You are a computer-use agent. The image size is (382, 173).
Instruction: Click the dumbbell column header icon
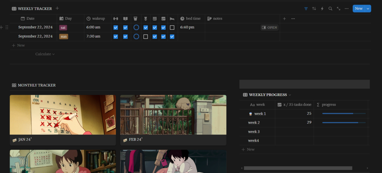116,19
